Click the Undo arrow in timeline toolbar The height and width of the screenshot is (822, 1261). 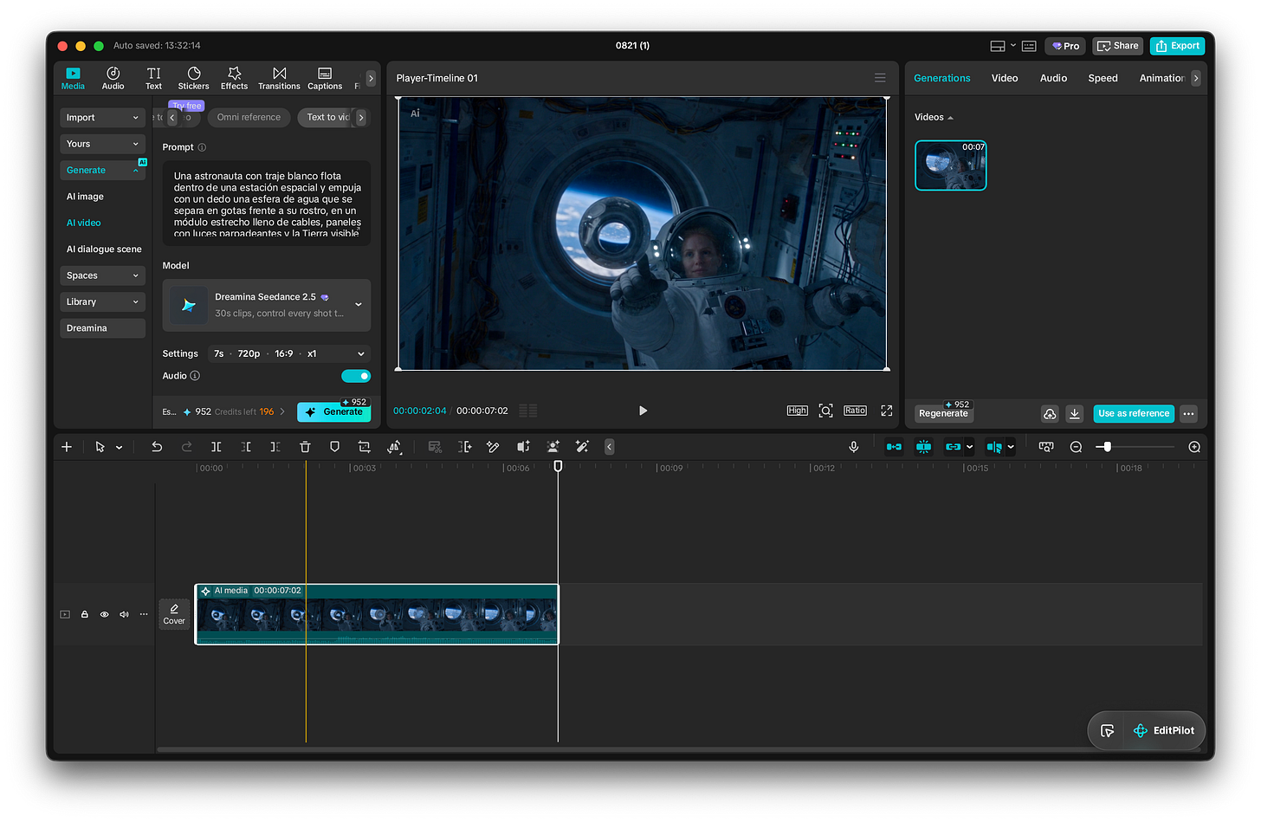click(157, 447)
